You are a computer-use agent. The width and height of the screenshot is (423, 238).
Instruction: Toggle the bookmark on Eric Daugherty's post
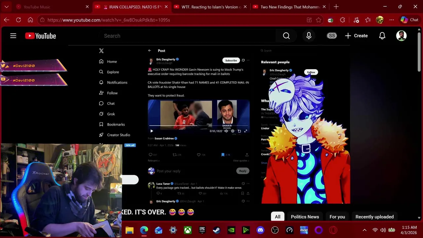pos(223,155)
